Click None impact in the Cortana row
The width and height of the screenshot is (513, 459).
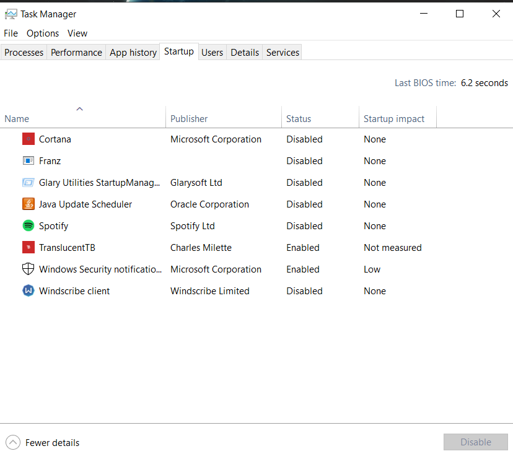(375, 139)
